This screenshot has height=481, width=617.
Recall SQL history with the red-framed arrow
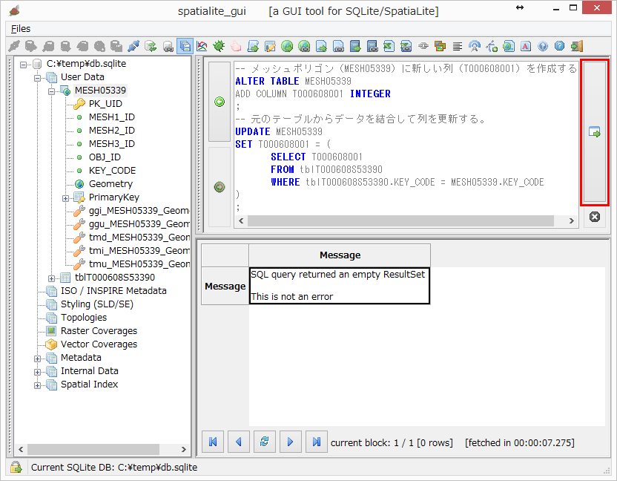coord(595,131)
